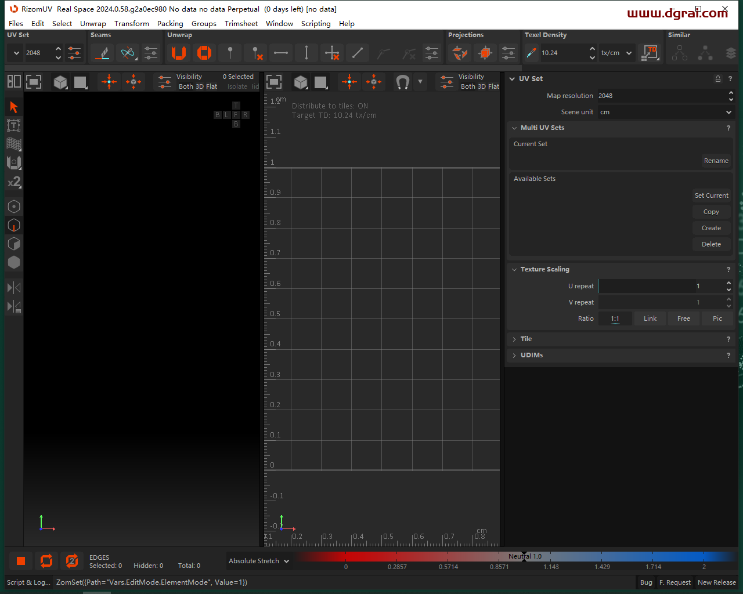743x594 pixels.
Task: Collapse the UV Set panel header
Action: point(512,79)
